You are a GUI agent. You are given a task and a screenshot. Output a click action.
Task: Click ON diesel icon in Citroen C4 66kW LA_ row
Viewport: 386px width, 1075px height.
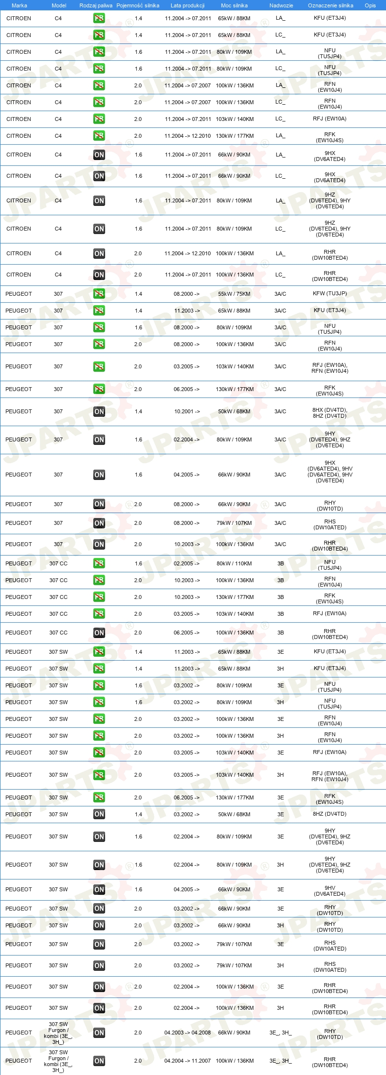coord(99,155)
